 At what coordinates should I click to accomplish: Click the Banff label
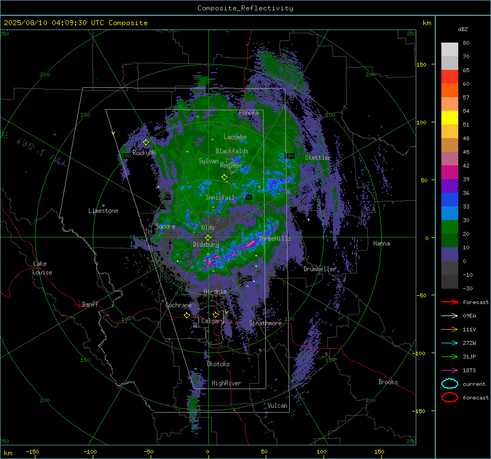click(x=90, y=304)
